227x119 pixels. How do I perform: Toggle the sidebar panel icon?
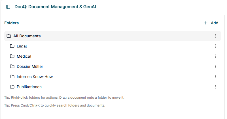(x=8, y=7)
